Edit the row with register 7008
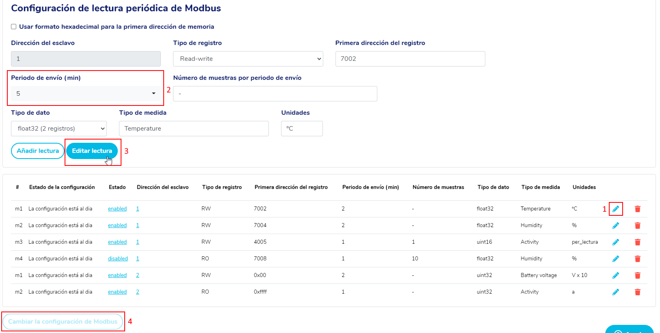The height and width of the screenshot is (333, 660). point(615,259)
